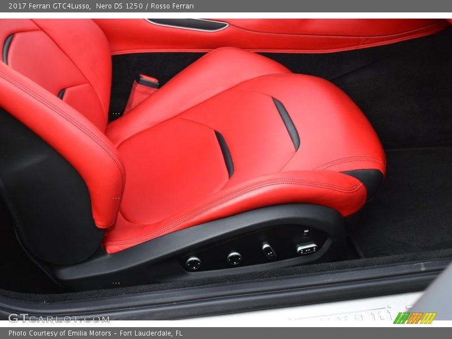The height and width of the screenshot is (339, 452).
Task: Click the seat-shaped power adjustment control pad
Action: [307, 249]
